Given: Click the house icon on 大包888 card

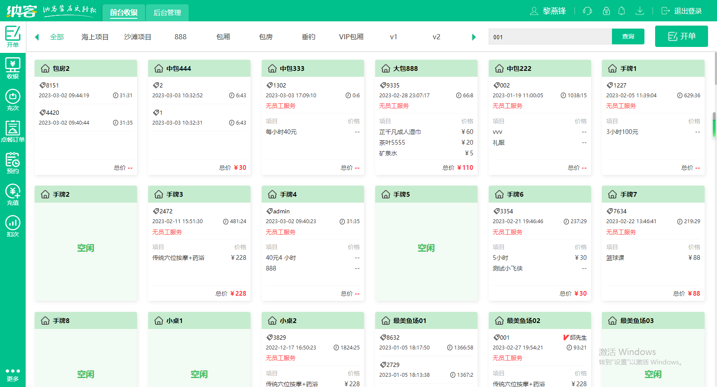Looking at the screenshot, I should (x=386, y=68).
